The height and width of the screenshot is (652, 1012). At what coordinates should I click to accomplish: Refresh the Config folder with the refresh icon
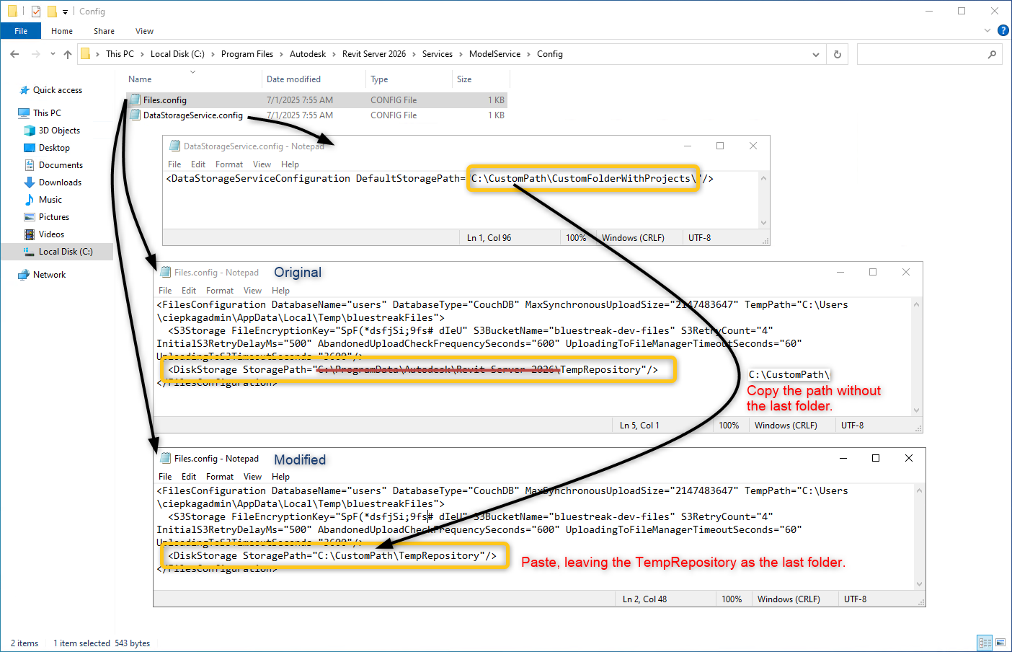(836, 53)
